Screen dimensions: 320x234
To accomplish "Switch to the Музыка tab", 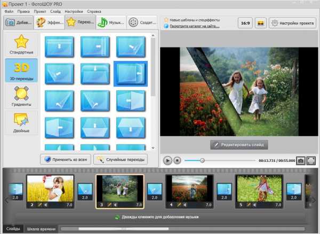I will point(111,22).
